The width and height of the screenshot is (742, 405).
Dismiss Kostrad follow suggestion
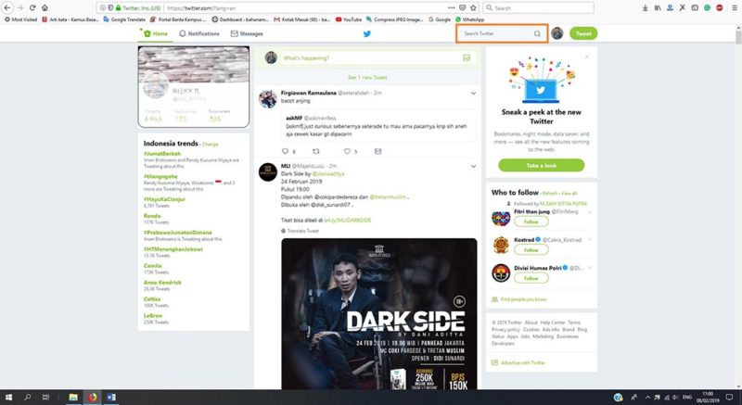pos(590,240)
